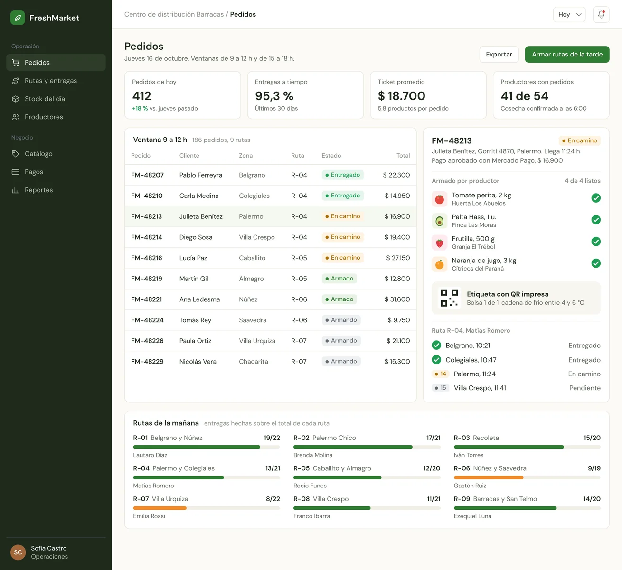622x570 pixels.
Task: Click the strawberry icon for Frutilla
Action: click(x=440, y=243)
